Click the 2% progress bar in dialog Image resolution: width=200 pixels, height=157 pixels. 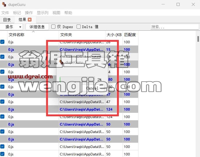pyautogui.click(x=77, y=80)
